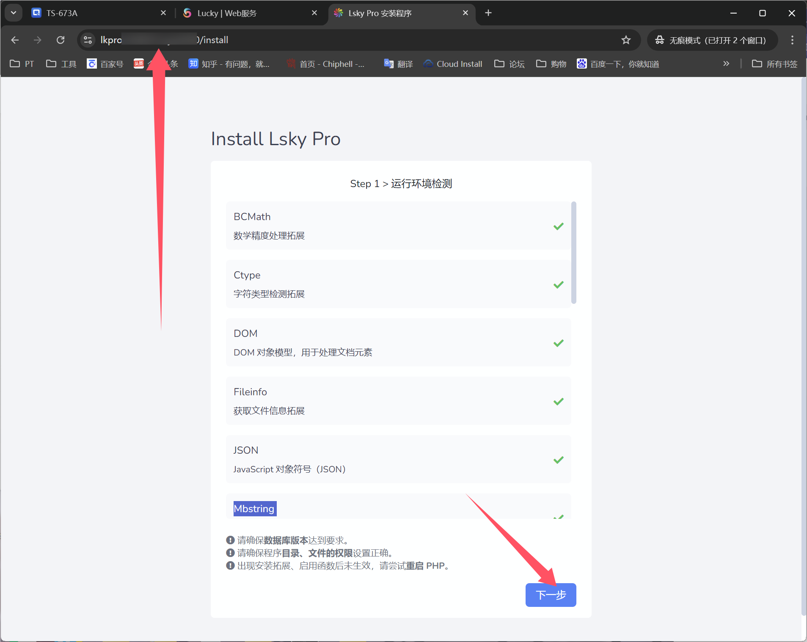Minimize the browser window
807x642 pixels.
(734, 13)
